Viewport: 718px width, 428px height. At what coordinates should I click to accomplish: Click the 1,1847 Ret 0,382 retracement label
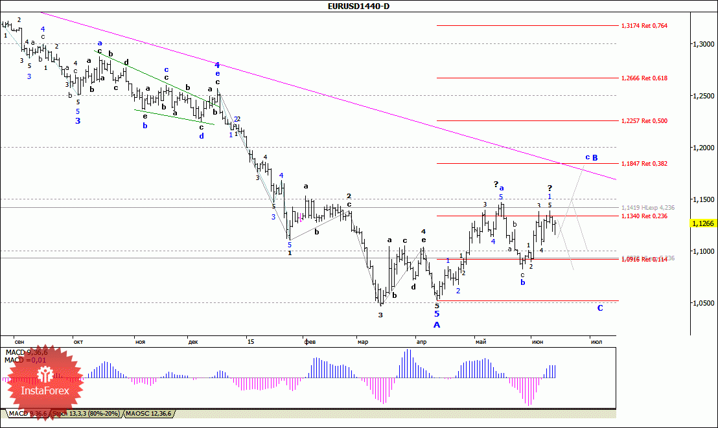tap(644, 163)
